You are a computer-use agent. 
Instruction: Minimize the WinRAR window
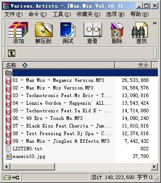pyautogui.click(x=139, y=6)
